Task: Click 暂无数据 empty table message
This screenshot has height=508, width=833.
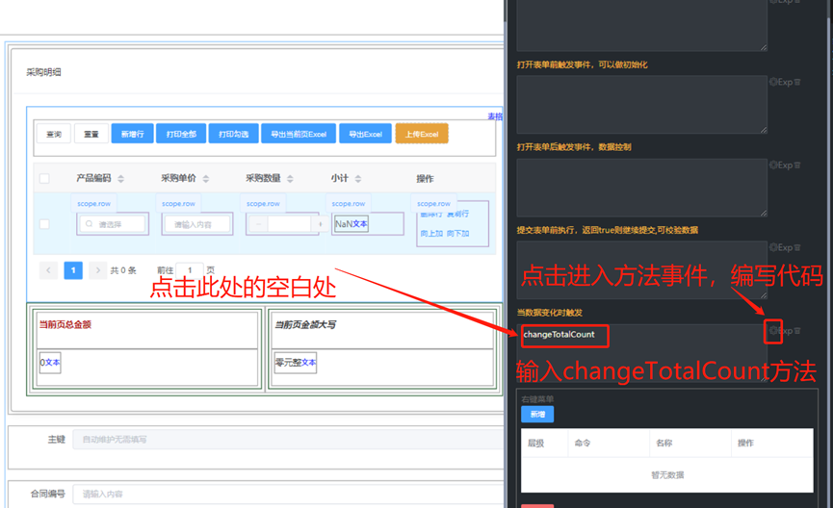Action: click(667, 475)
